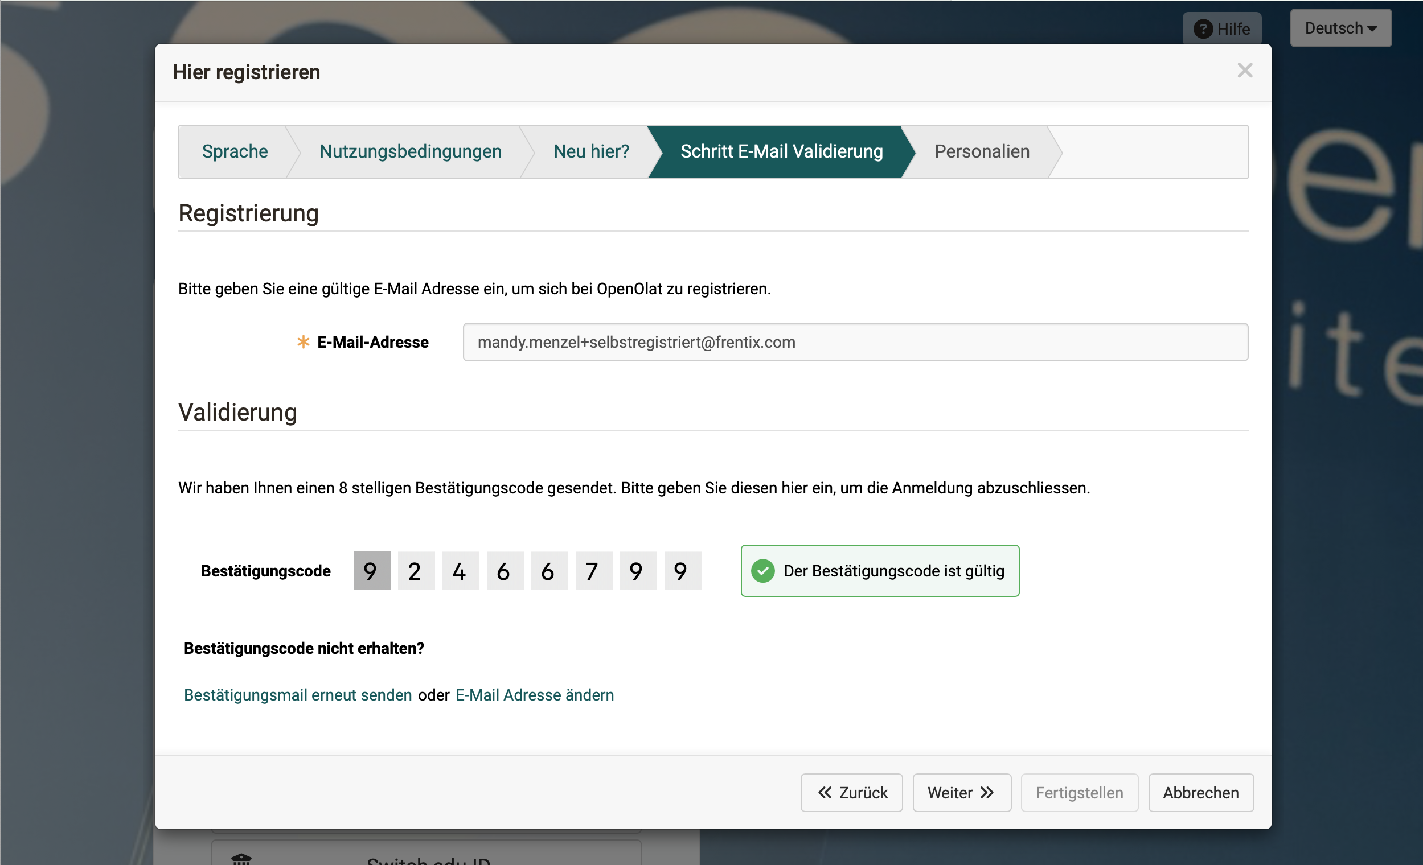This screenshot has height=865, width=1423.
Task: Click the Fertigstellen button
Action: click(1080, 792)
